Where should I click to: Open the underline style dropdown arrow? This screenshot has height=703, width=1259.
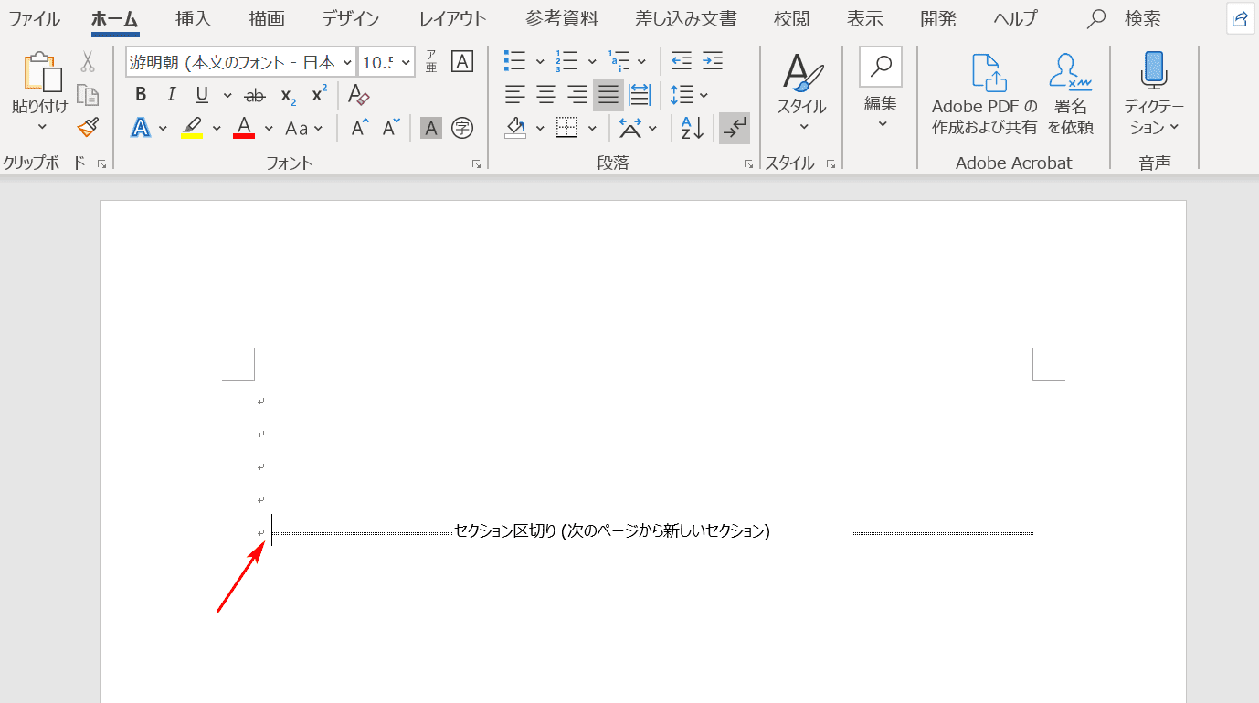227,95
